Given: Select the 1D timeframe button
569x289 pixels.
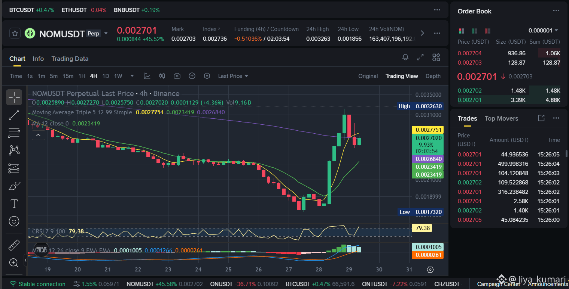Looking at the screenshot, I should tap(106, 76).
